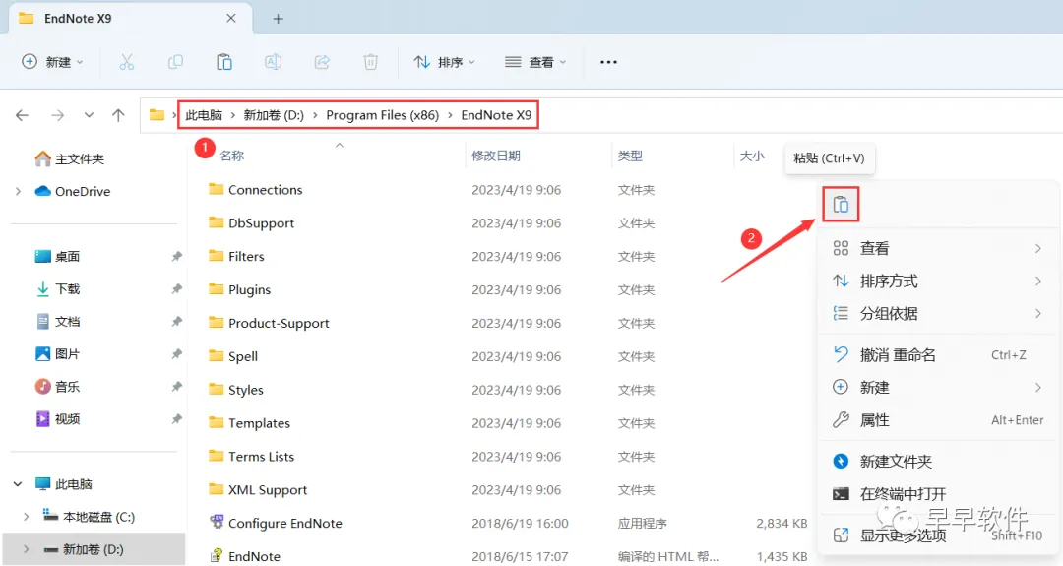This screenshot has width=1063, height=566.
Task: Collapse the 此电脑 tree node
Action: pos(18,484)
